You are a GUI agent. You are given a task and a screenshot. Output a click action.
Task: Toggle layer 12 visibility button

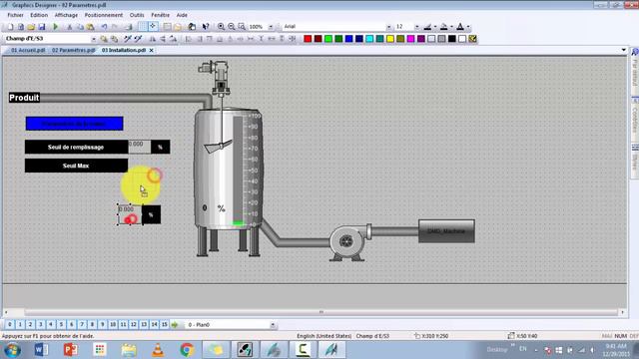[133, 325]
